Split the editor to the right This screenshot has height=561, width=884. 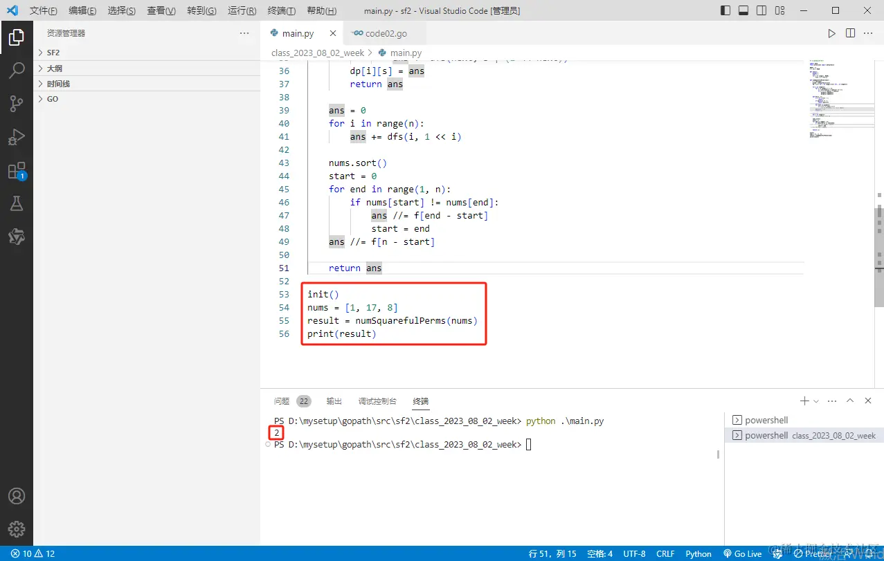click(x=850, y=33)
